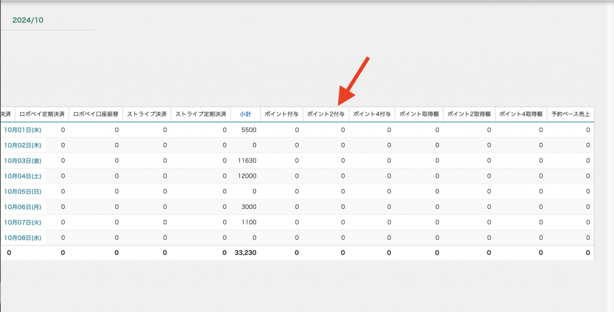The width and height of the screenshot is (614, 312).
Task: Select the ポイント4付与 column header
Action: [372, 114]
